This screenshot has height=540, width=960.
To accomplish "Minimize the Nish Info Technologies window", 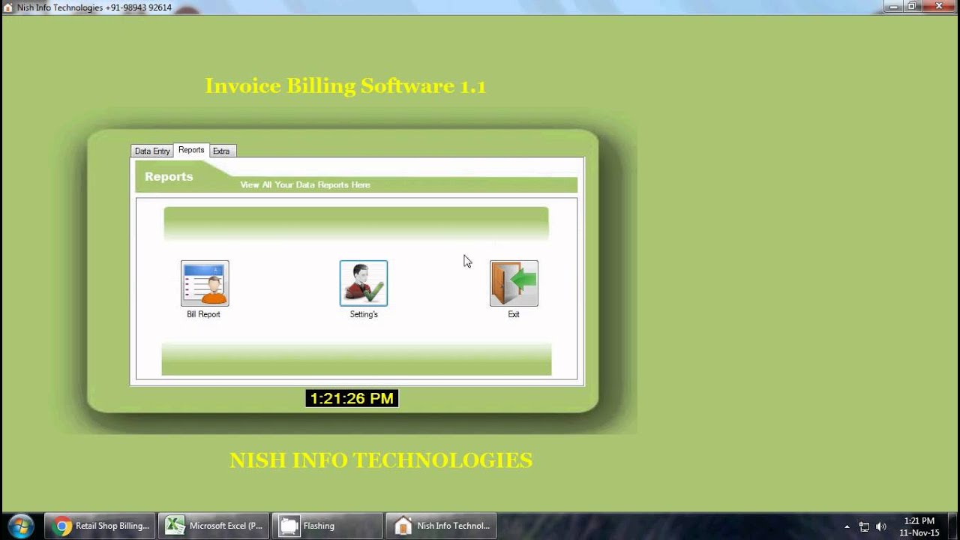I will pos(892,6).
